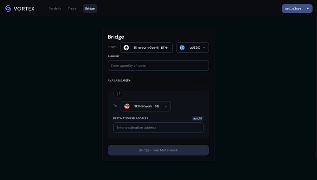The width and height of the screenshot is (317, 180).
Task: Click the Bridge From Metamask button
Action: point(158,150)
